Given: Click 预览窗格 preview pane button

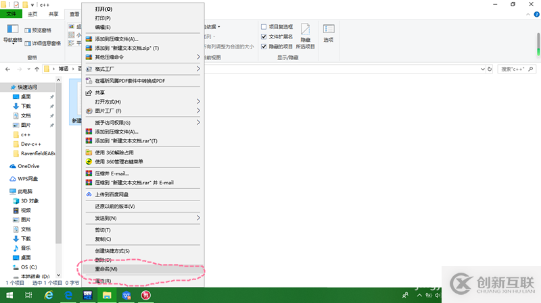Looking at the screenshot, I should coord(38,30).
